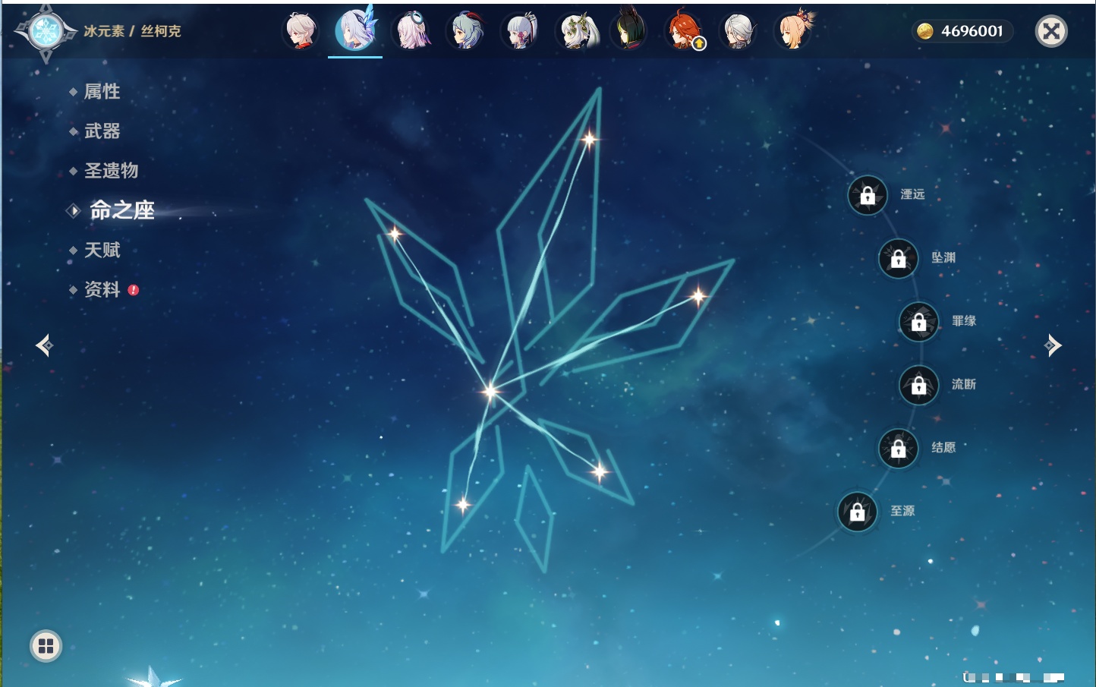Click the lower-right star of the constellation
The image size is (1096, 687).
(x=600, y=472)
